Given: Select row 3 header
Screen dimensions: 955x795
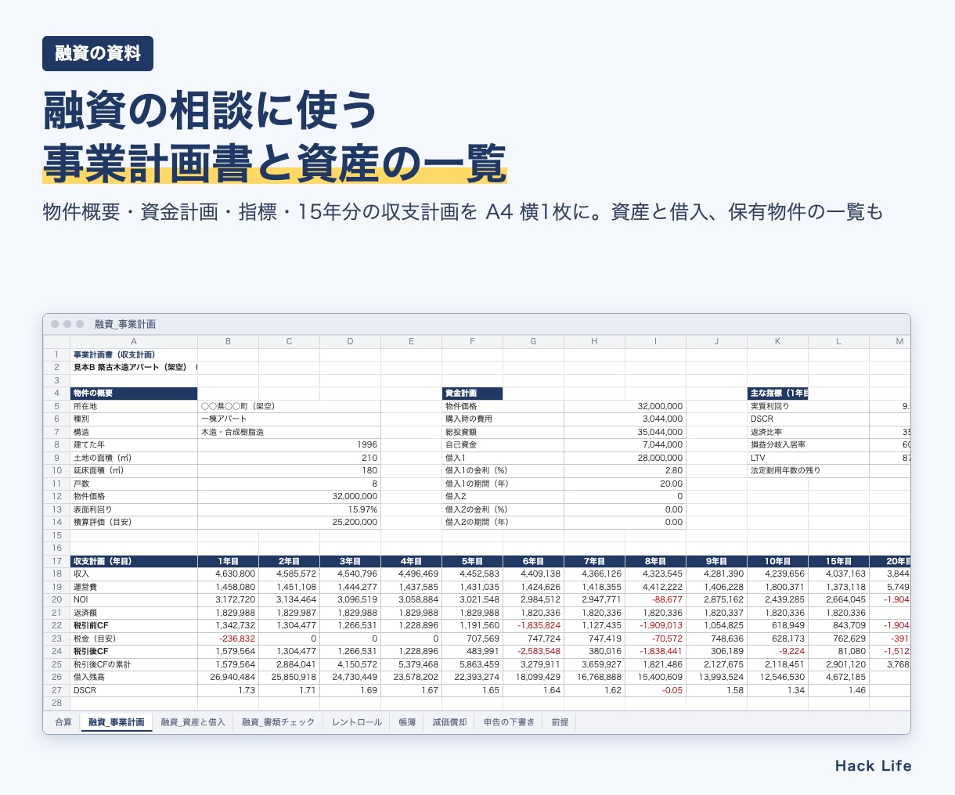Looking at the screenshot, I should [x=56, y=380].
